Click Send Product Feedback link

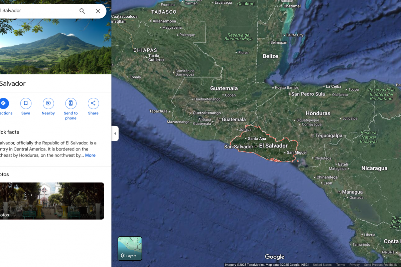[x=380, y=265]
